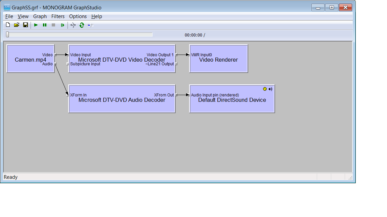Close the GraphStudio window
Image resolution: width=387 pixels, height=217 pixels.
[346, 8]
